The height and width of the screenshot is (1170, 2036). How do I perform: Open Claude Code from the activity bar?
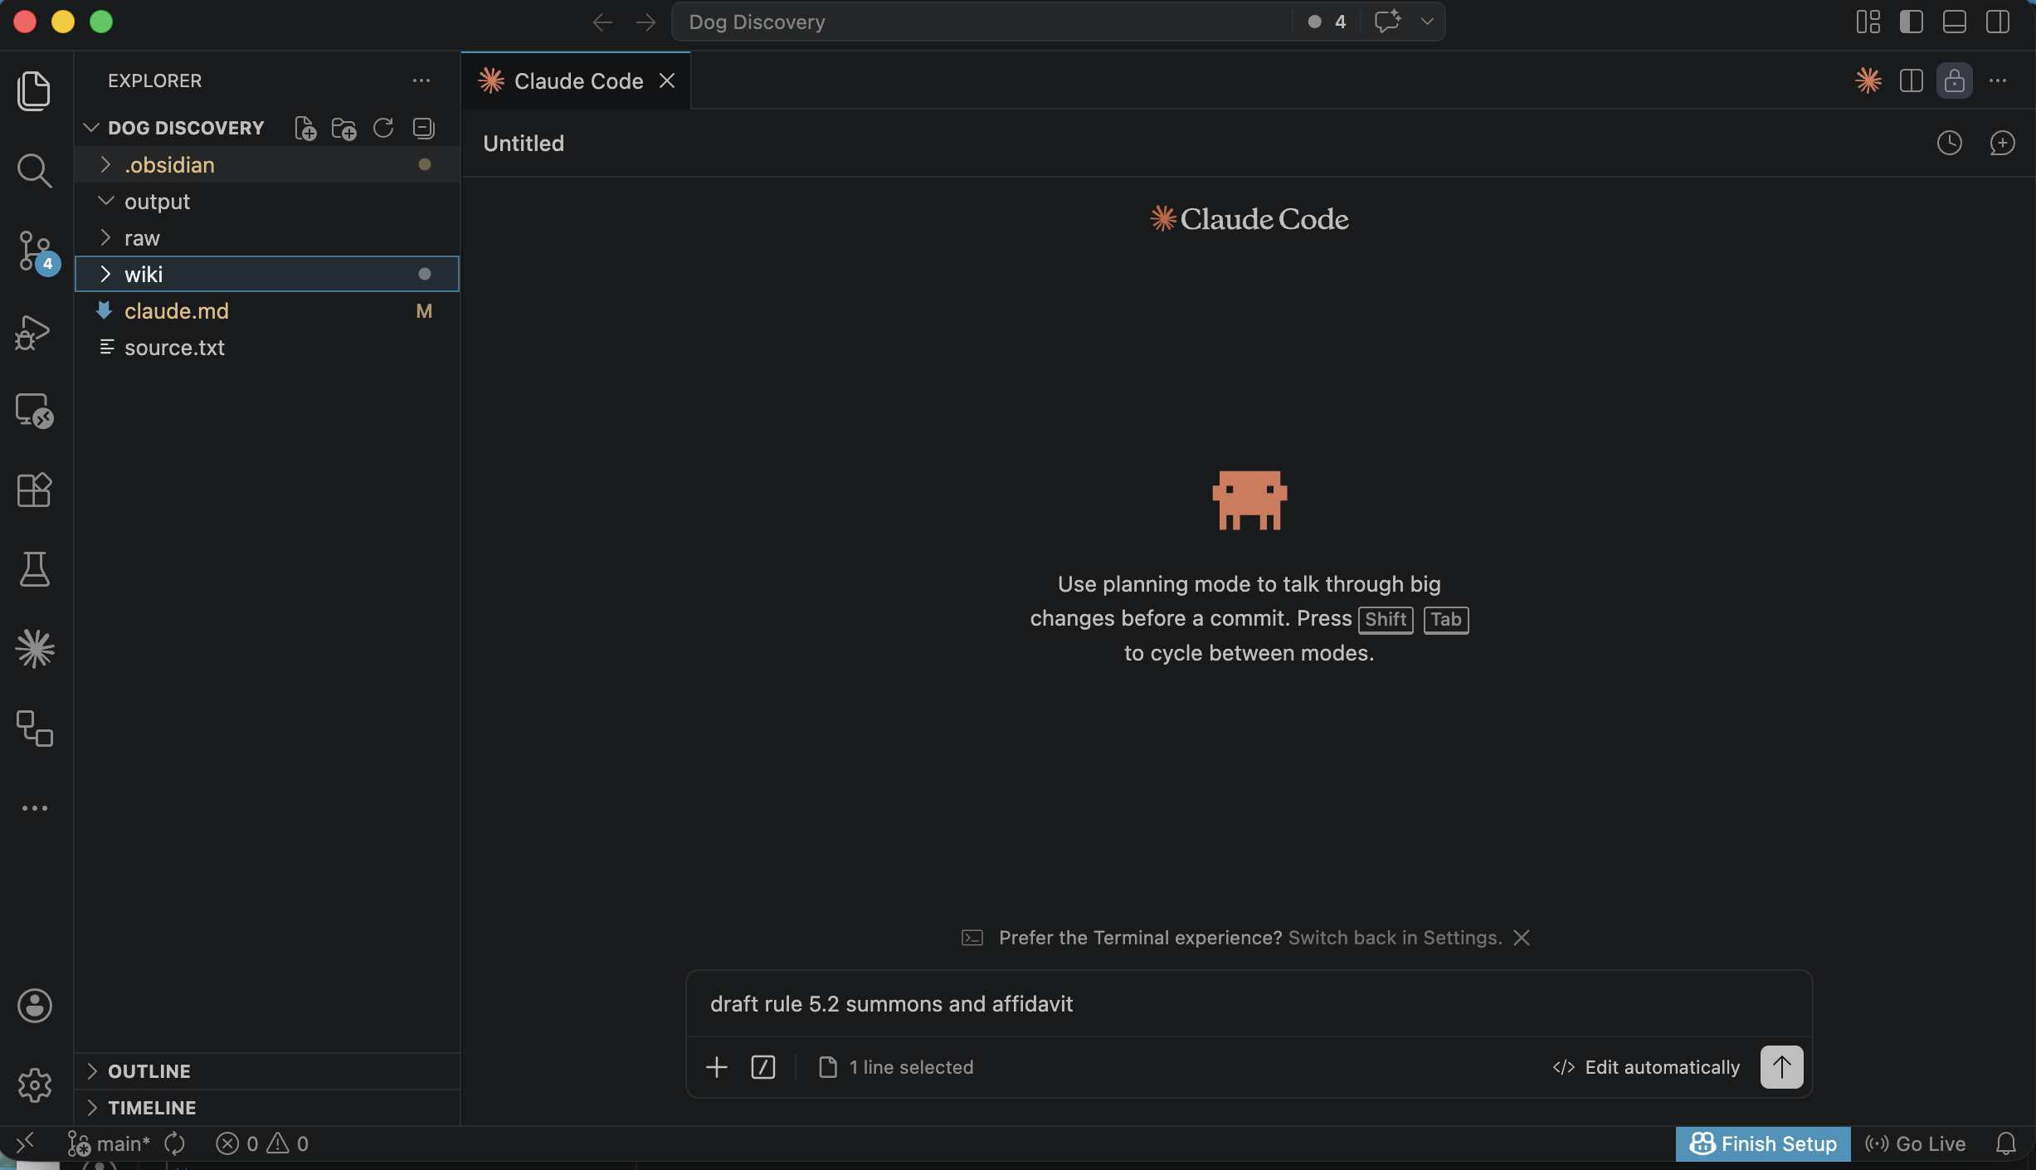[x=34, y=648]
